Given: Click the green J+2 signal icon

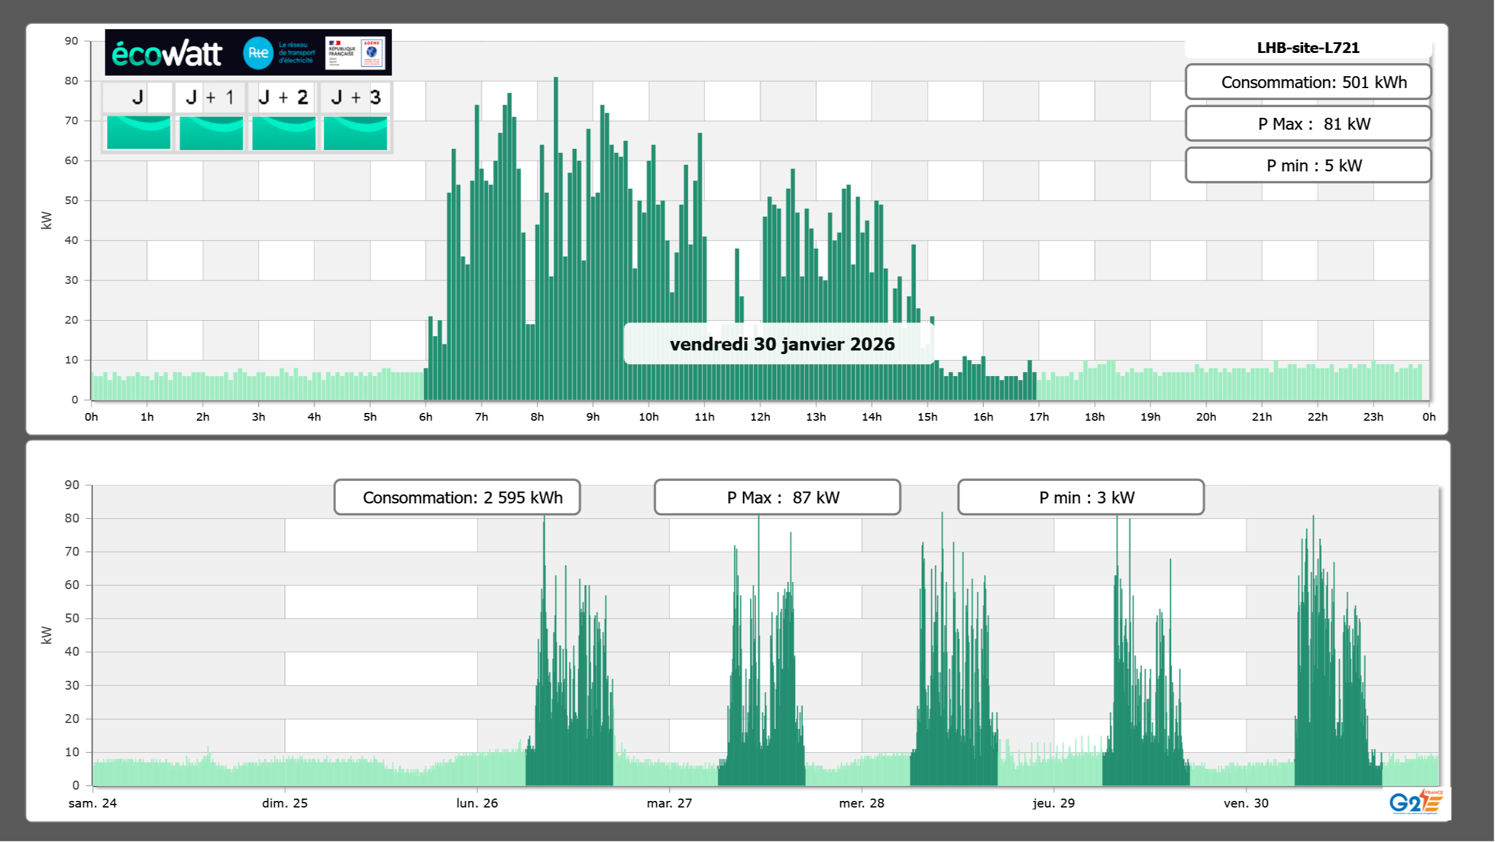Looking at the screenshot, I should pyautogui.click(x=284, y=133).
